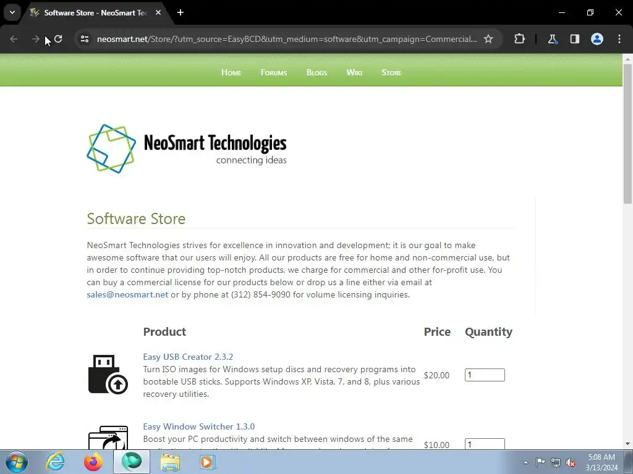This screenshot has height=474, width=633.
Task: Open Windows Explorer from taskbar
Action: (x=170, y=462)
